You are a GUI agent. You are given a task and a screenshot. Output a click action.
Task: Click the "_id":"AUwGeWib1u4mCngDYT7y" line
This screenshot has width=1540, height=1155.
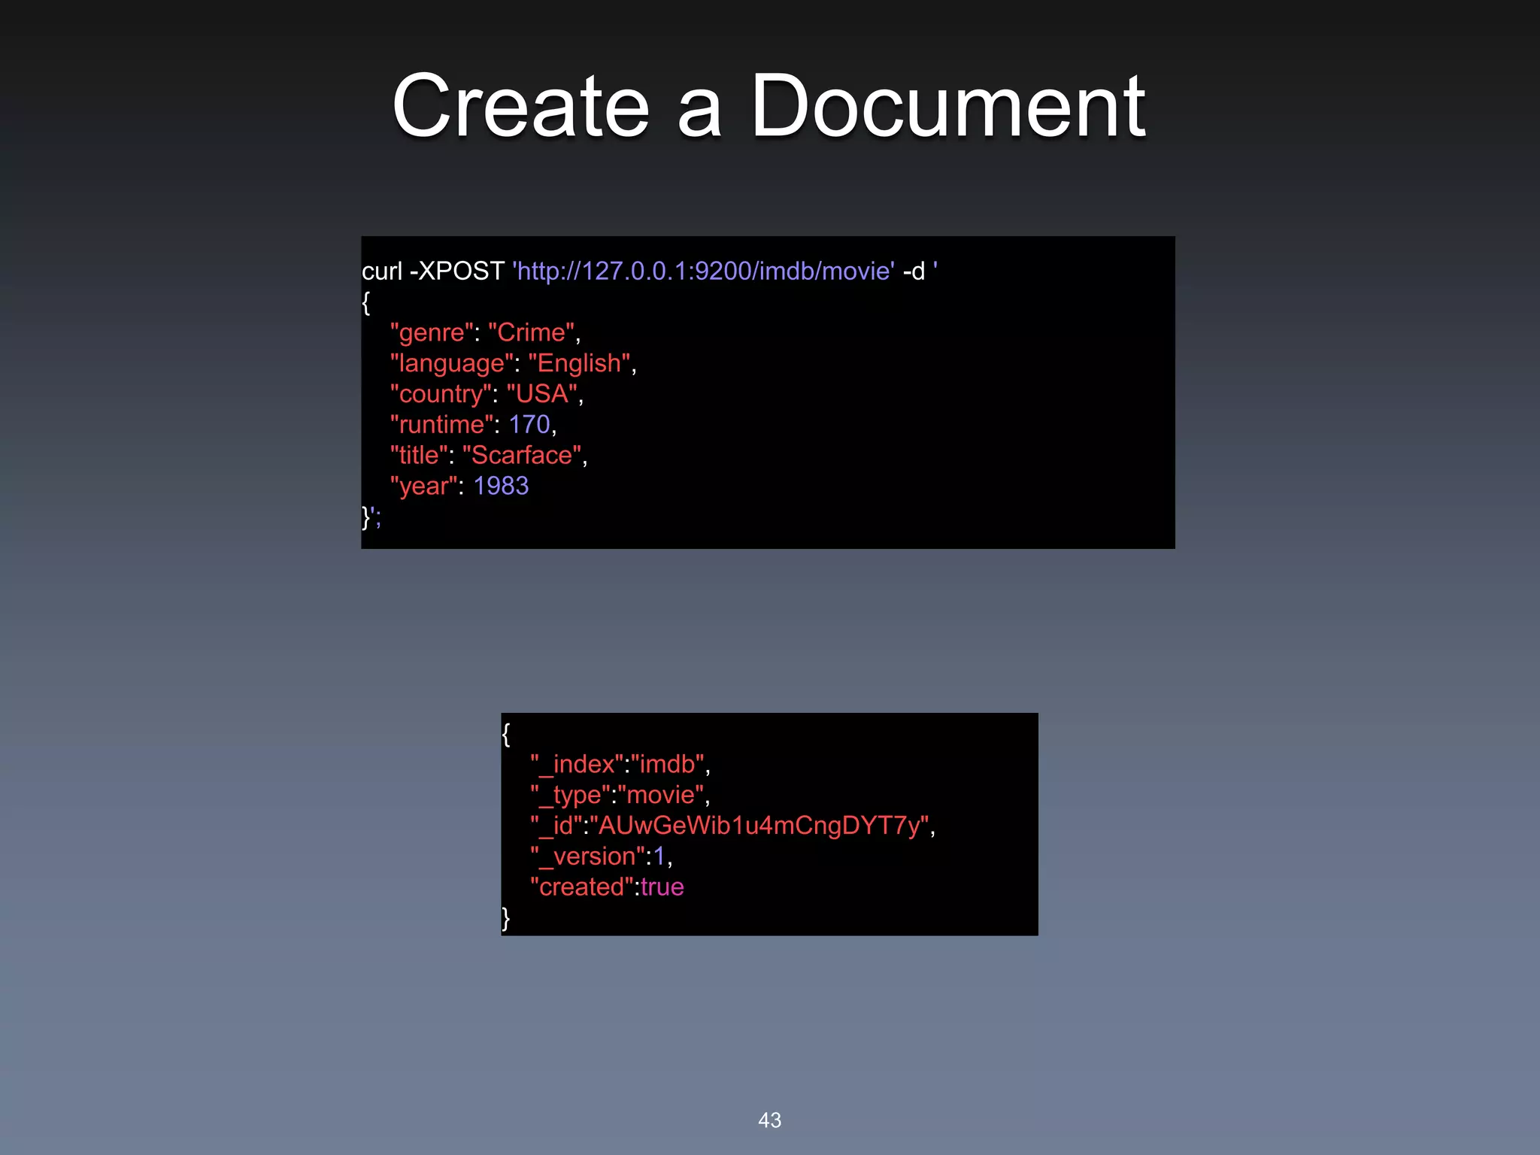coord(733,826)
